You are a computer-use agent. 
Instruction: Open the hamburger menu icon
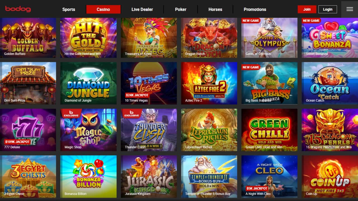[x=350, y=9]
